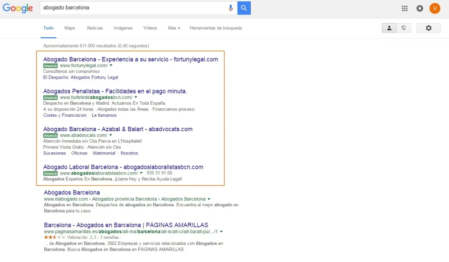Open Abogado Laboral Barcelona ad title
The image size is (449, 262).
coord(123,167)
